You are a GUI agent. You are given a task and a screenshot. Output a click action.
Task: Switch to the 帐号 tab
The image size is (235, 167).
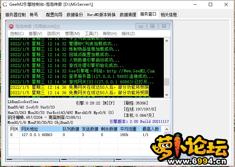click(x=36, y=15)
